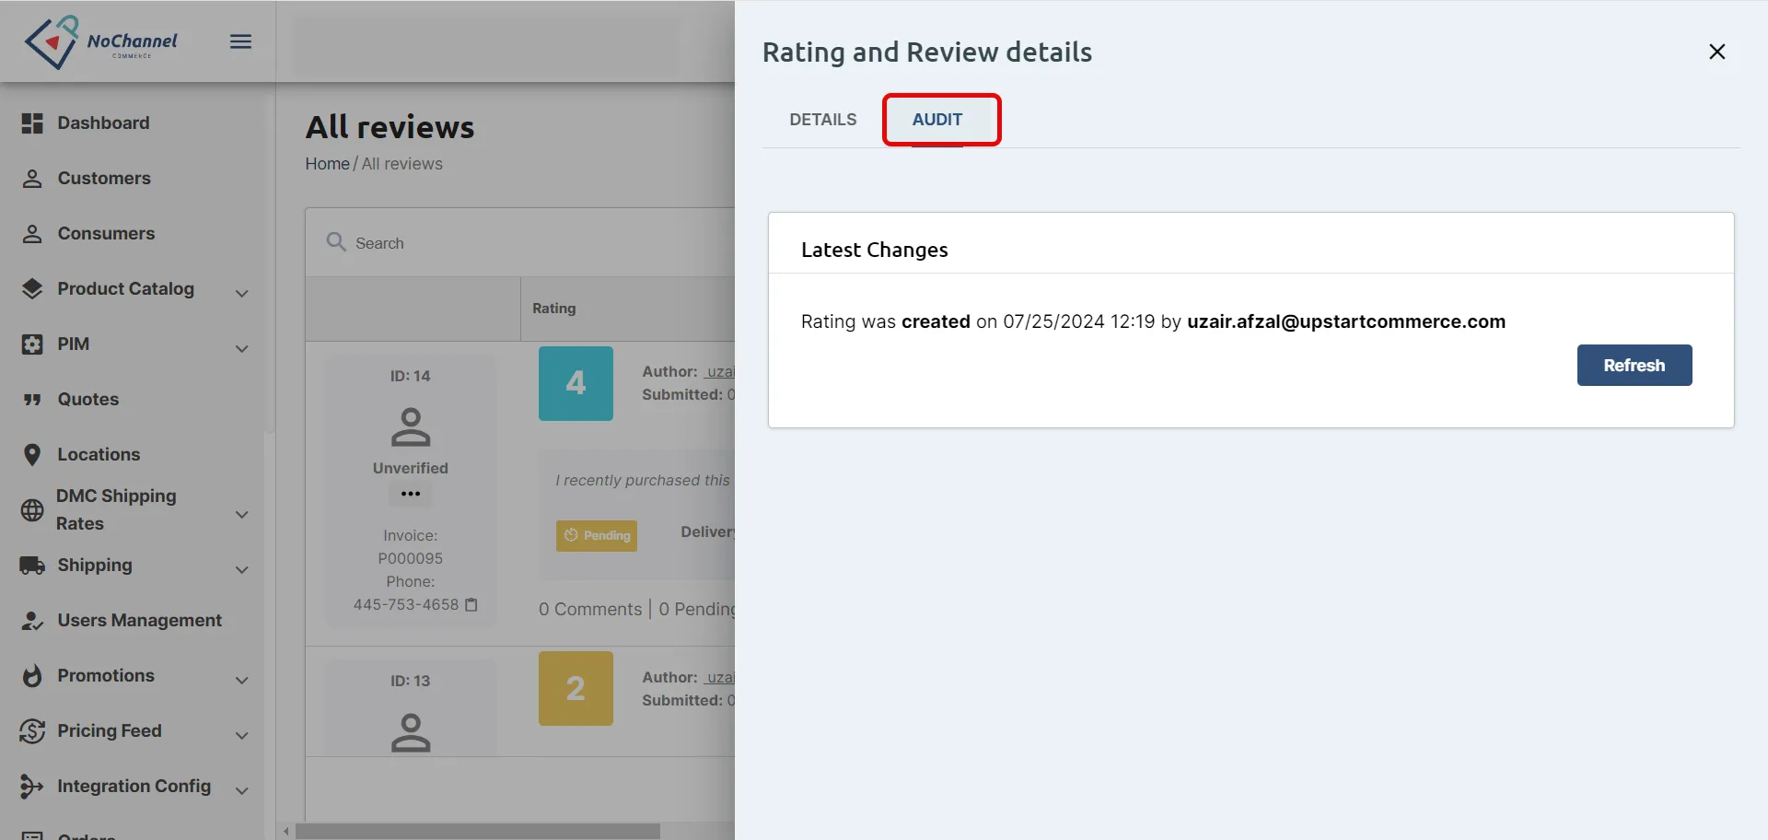Close the Rating and Review details panel
This screenshot has height=840, width=1768.
pyautogui.click(x=1717, y=52)
